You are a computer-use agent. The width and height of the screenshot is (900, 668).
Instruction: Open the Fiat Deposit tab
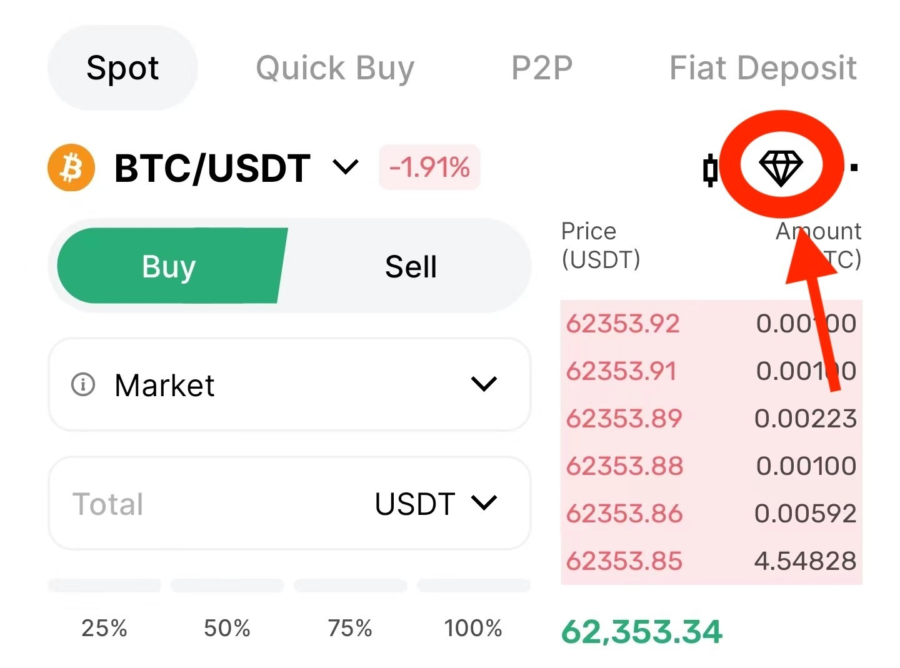(762, 67)
